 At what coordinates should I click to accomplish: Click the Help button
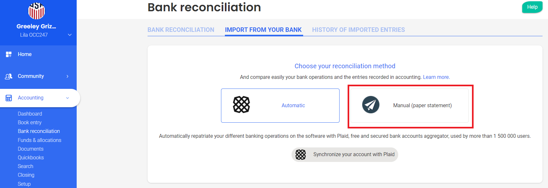pyautogui.click(x=532, y=7)
